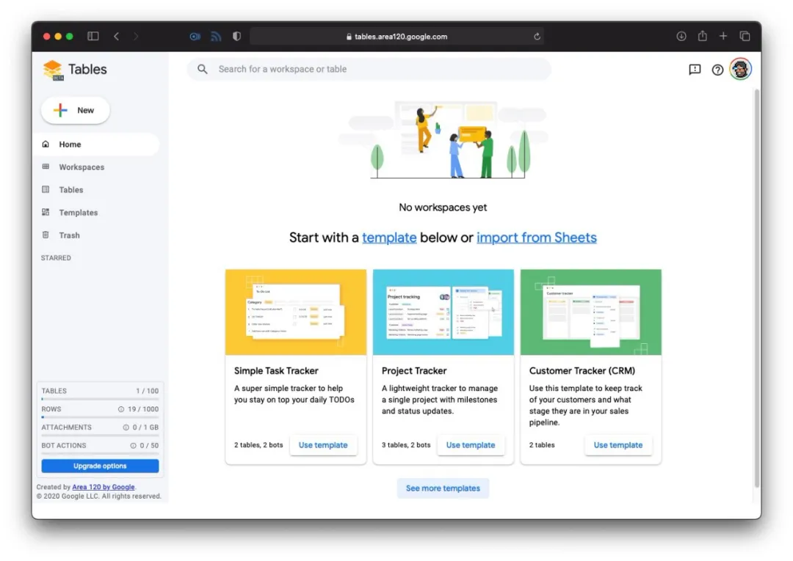793x561 pixels.
Task: Use template for Project Tracker
Action: pos(471,445)
